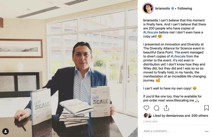Save the post with the bookmark icon

point(206,108)
